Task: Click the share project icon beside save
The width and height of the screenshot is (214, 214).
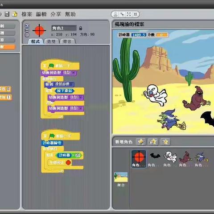Action: click(x=15, y=14)
